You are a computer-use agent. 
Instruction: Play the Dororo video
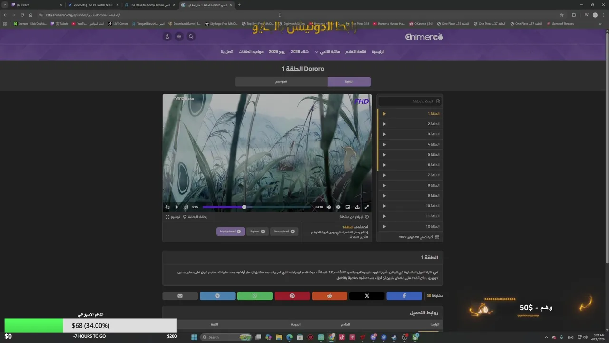coord(177,207)
